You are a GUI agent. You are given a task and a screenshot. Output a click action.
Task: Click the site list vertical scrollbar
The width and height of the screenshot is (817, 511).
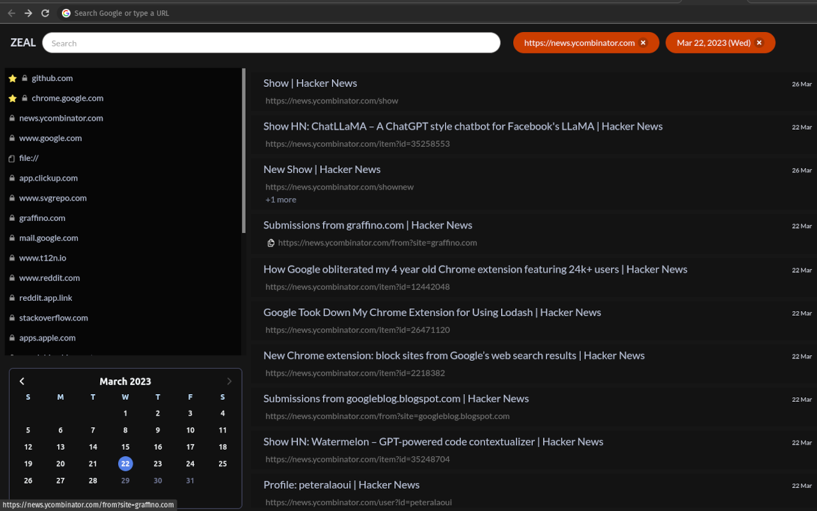[244, 151]
